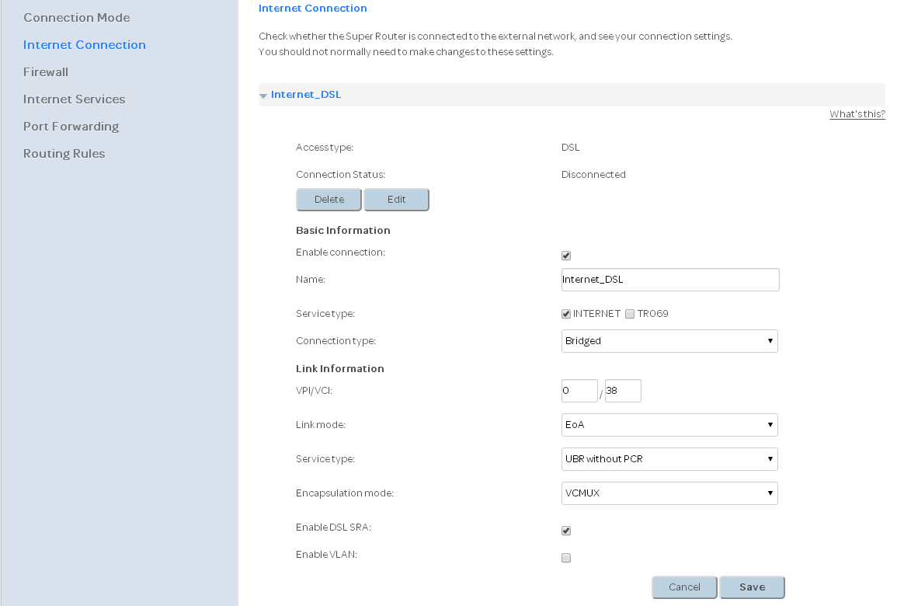This screenshot has width=897, height=606.
Task: Click the VCI value input field
Action: pos(622,391)
